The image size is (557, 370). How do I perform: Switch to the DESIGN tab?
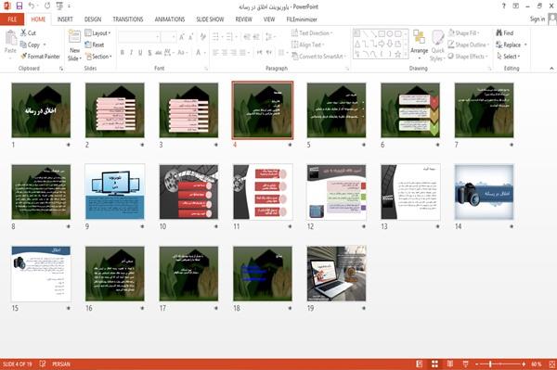[x=93, y=19]
